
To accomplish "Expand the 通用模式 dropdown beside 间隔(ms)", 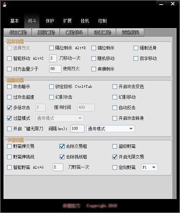I will click(x=111, y=129).
